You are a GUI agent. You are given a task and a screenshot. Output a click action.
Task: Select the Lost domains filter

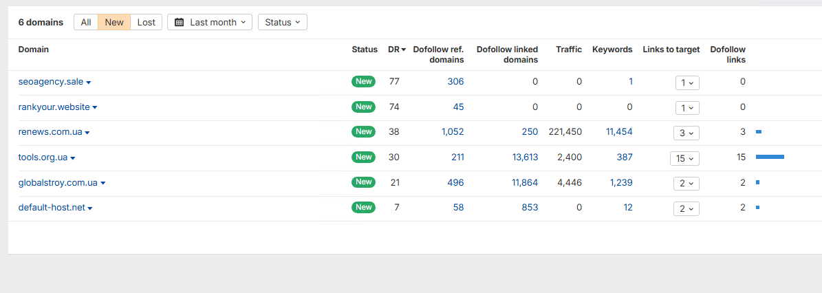click(x=146, y=22)
